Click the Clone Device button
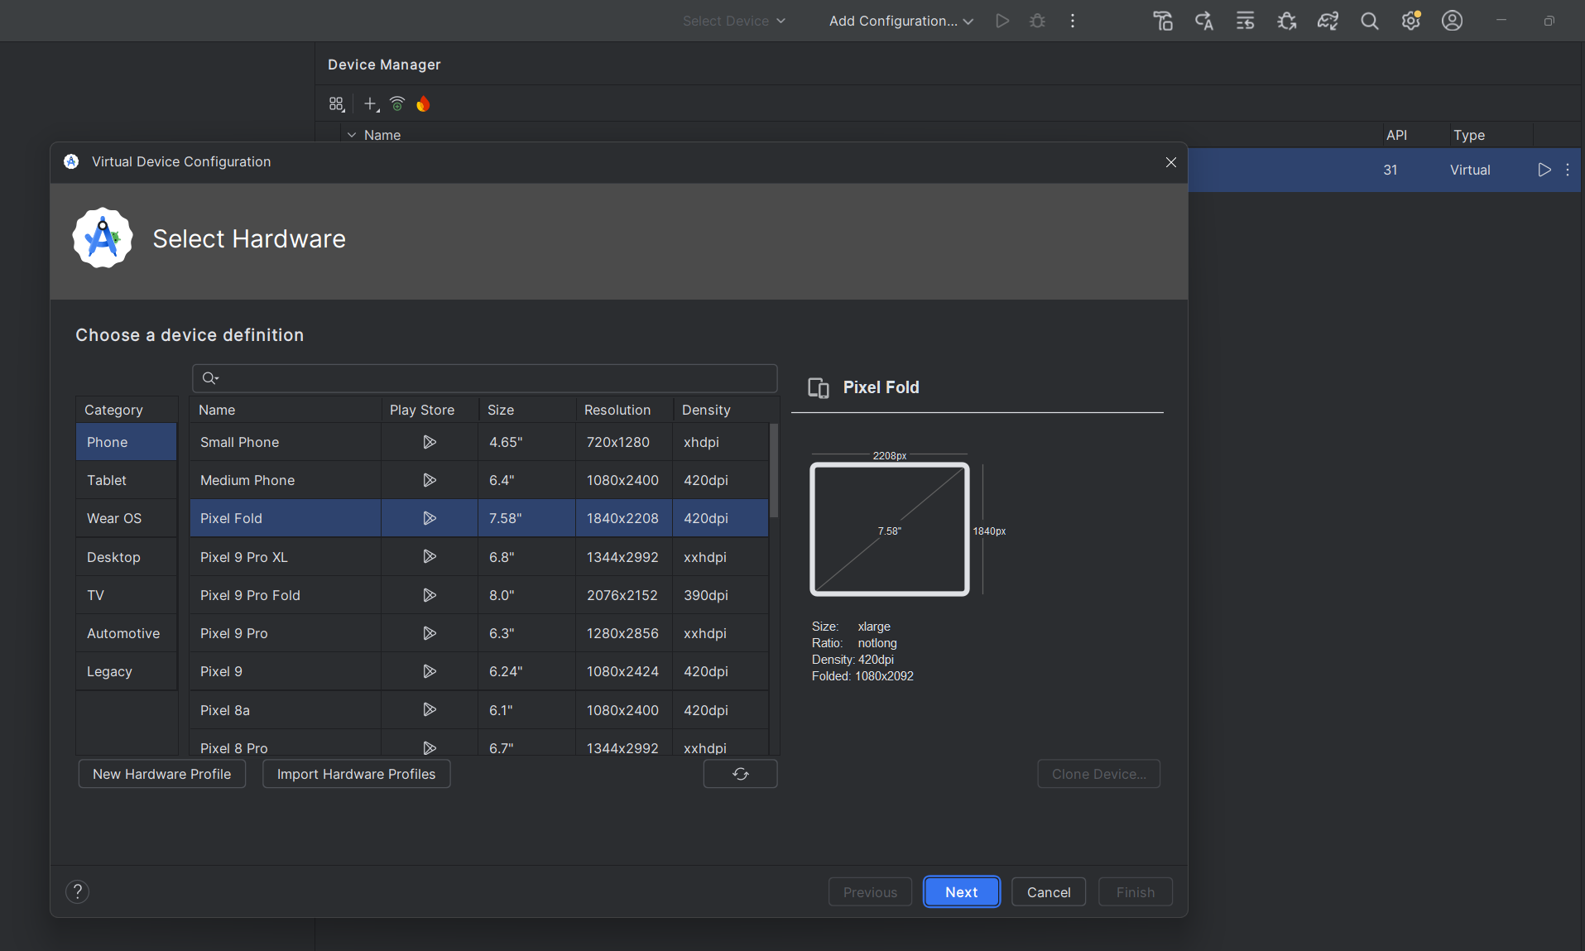 (x=1099, y=774)
